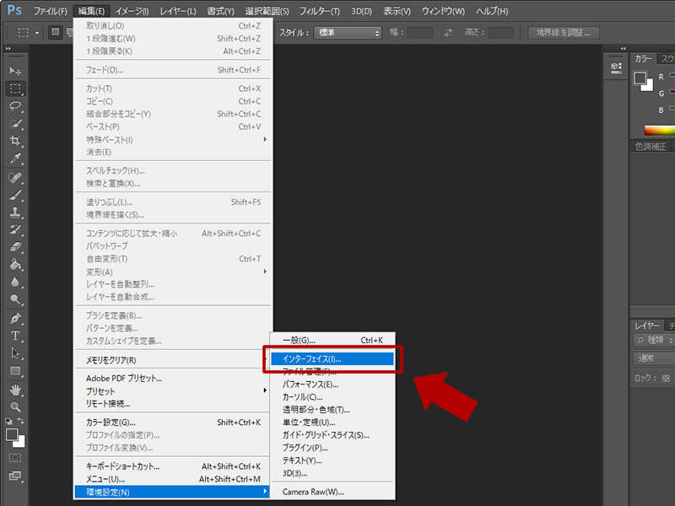
Task: Select the History Brush tool
Action: point(15,229)
